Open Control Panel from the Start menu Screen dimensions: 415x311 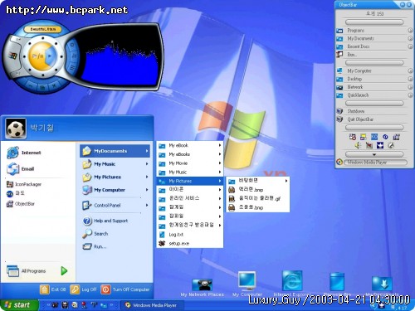click(115, 205)
